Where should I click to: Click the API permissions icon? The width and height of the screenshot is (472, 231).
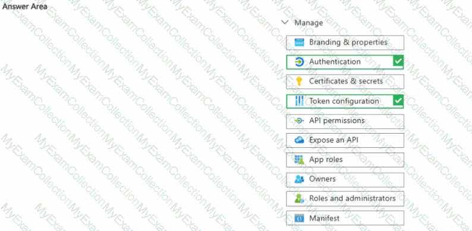tap(299, 121)
